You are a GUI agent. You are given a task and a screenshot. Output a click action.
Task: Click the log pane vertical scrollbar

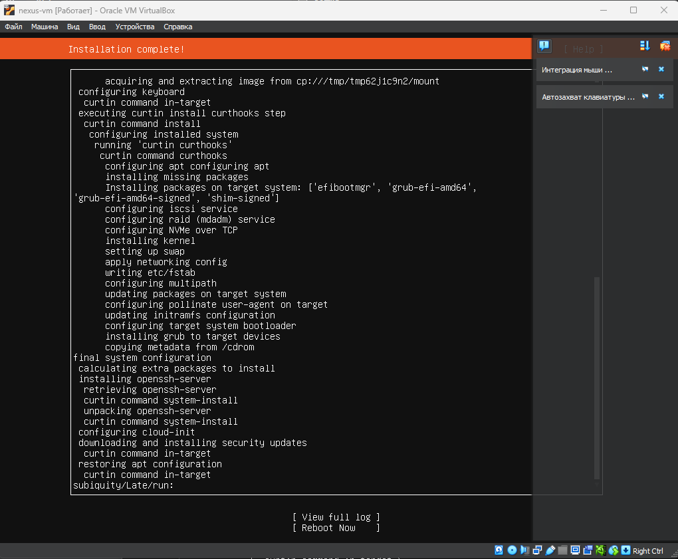coord(597,378)
